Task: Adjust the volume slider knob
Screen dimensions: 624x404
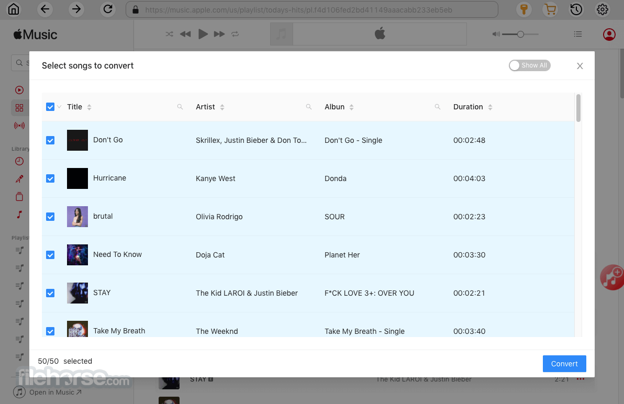Action: tap(520, 34)
